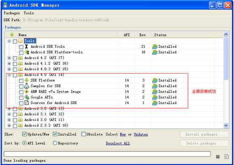This screenshot has height=165, width=234.
Task: Click the Android 4.2 (API 17) folder icon
Action: pos(20,58)
